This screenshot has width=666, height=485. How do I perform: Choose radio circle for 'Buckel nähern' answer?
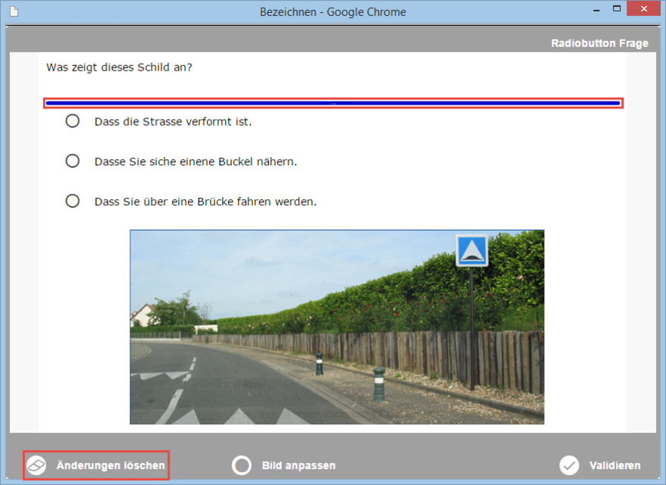tap(73, 161)
